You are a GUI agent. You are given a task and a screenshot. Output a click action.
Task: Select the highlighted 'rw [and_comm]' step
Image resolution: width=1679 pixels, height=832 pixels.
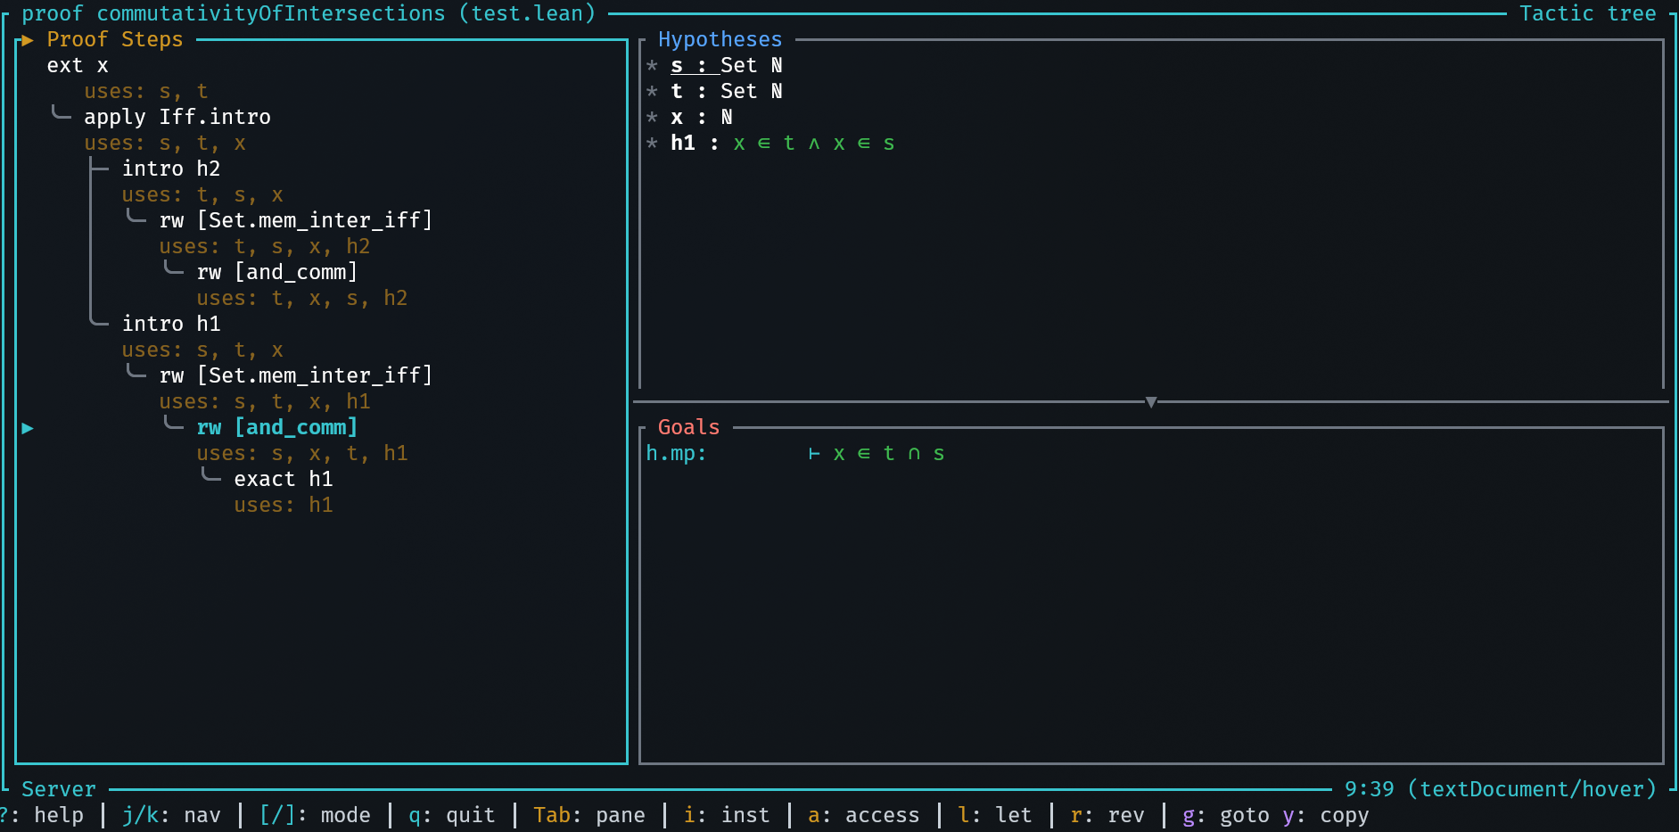point(276,428)
